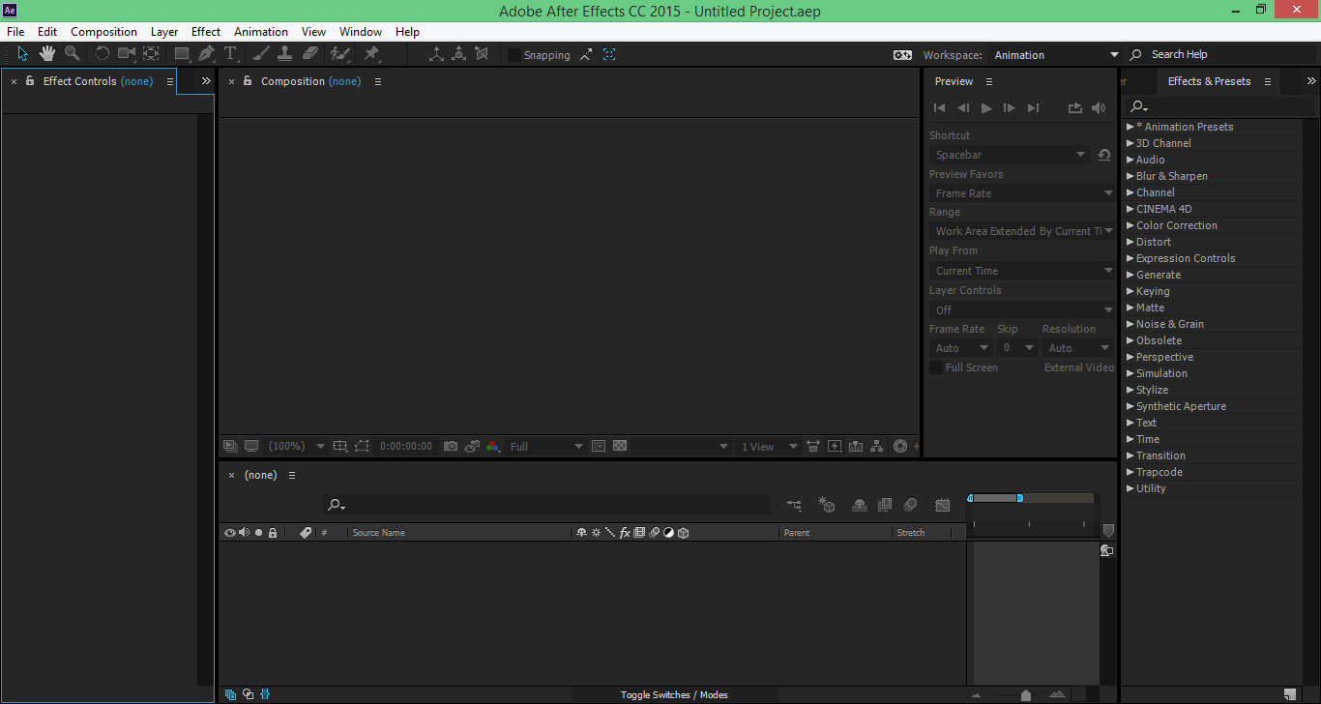The height and width of the screenshot is (704, 1321).
Task: Adjust the timeline zoom slider
Action: (x=1025, y=694)
